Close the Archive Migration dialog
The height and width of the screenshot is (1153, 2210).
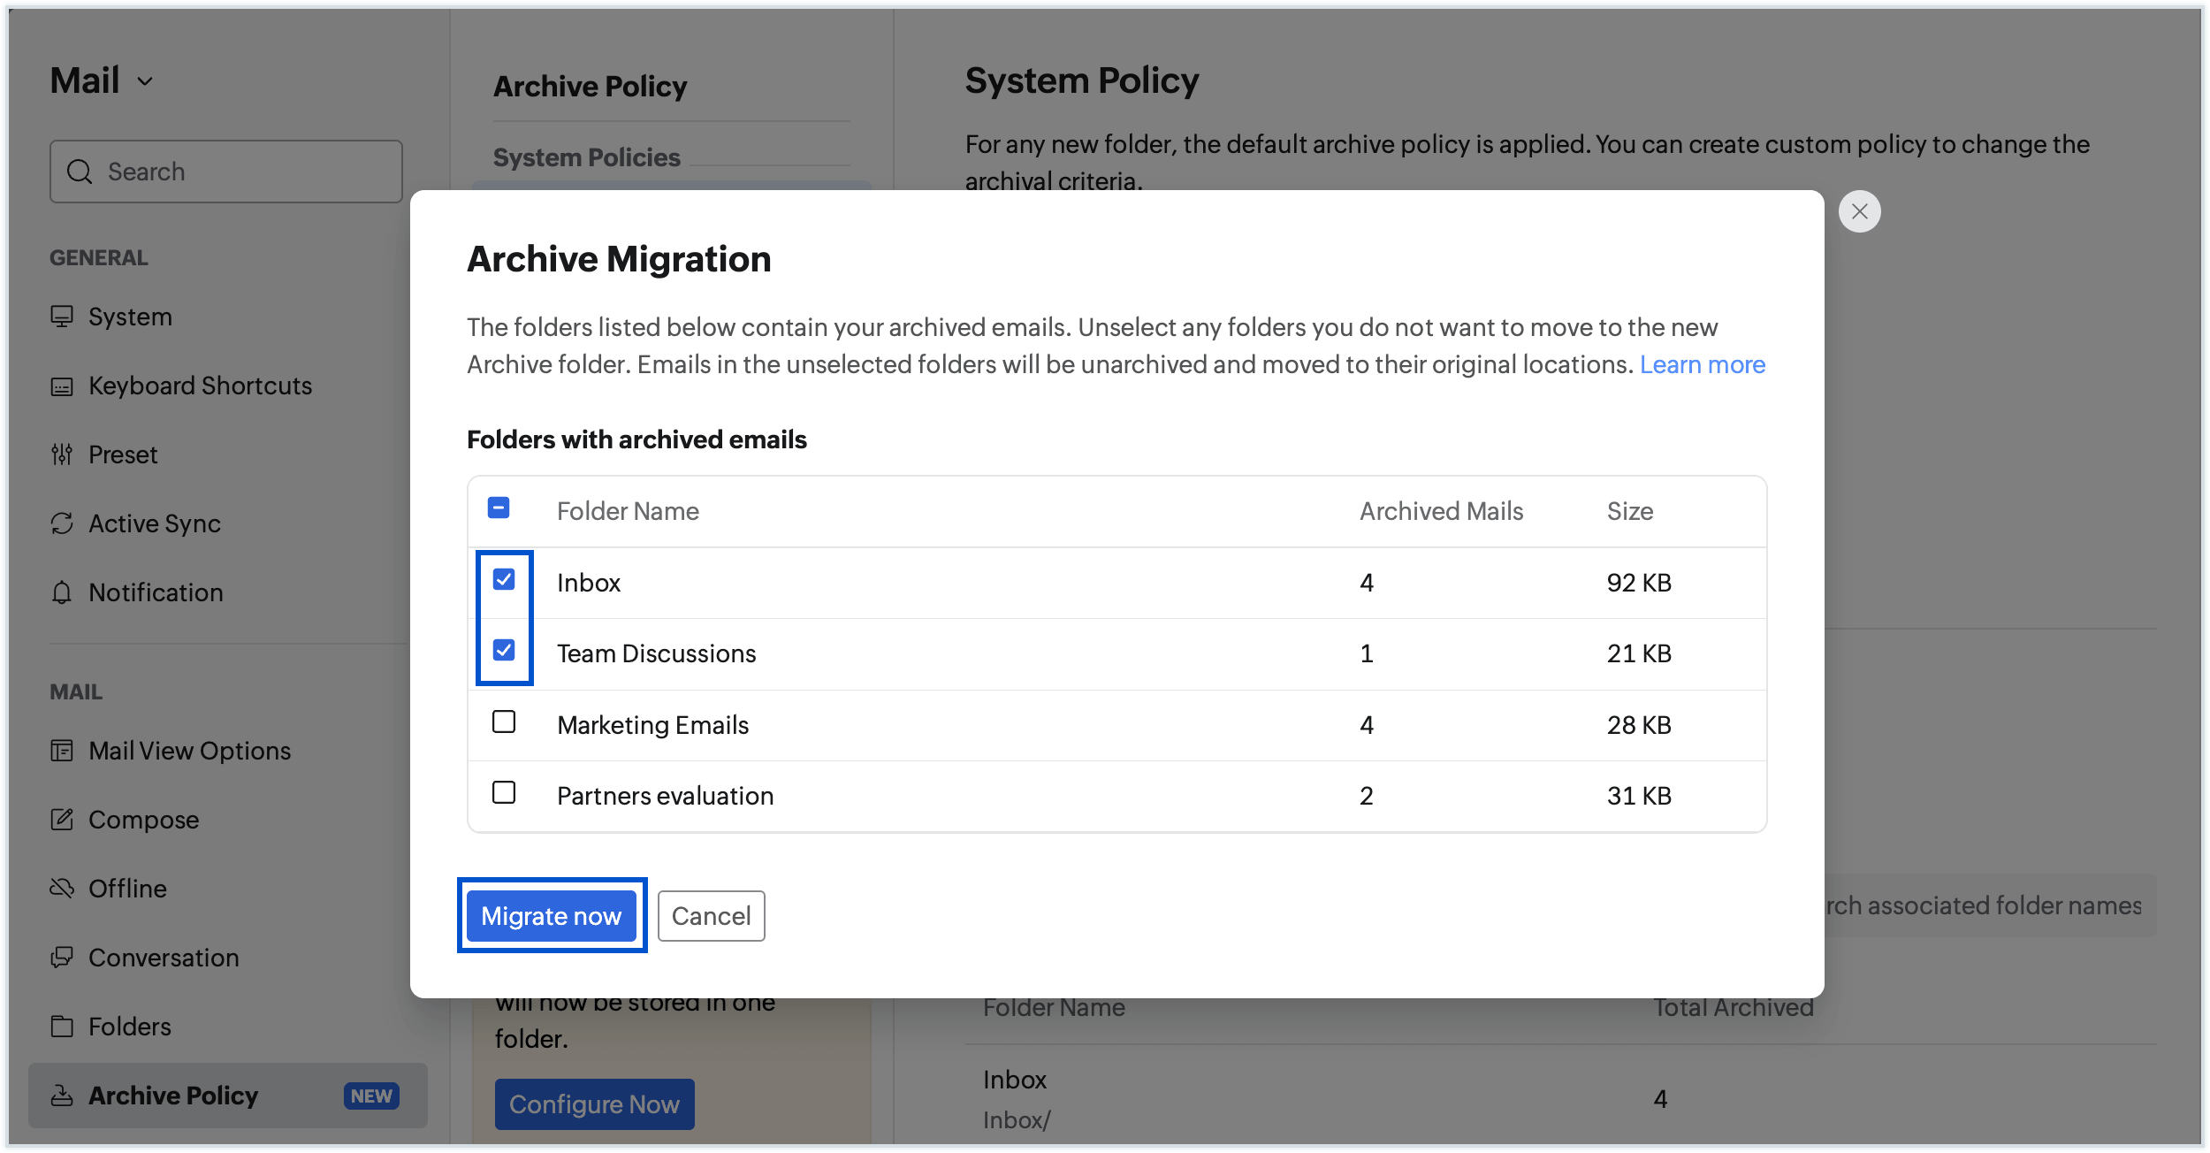point(1860,211)
